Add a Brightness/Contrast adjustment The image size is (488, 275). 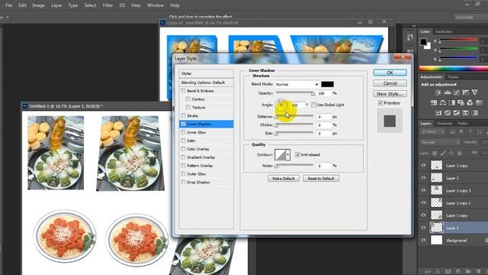click(438, 92)
